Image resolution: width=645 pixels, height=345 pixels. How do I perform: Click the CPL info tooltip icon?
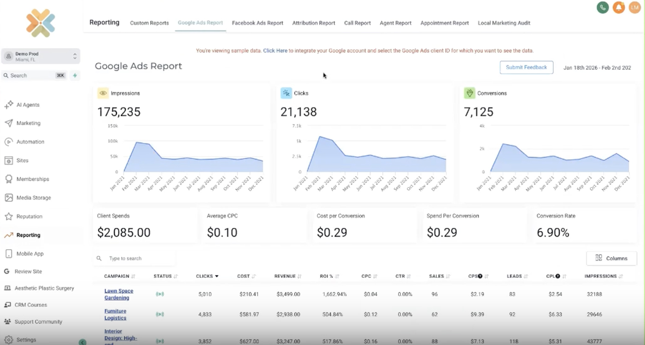click(x=558, y=276)
